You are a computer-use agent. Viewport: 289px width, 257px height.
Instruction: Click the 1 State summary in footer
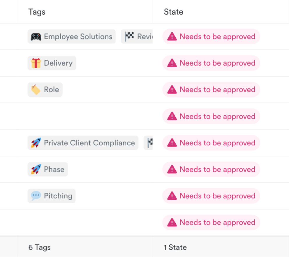point(175,248)
